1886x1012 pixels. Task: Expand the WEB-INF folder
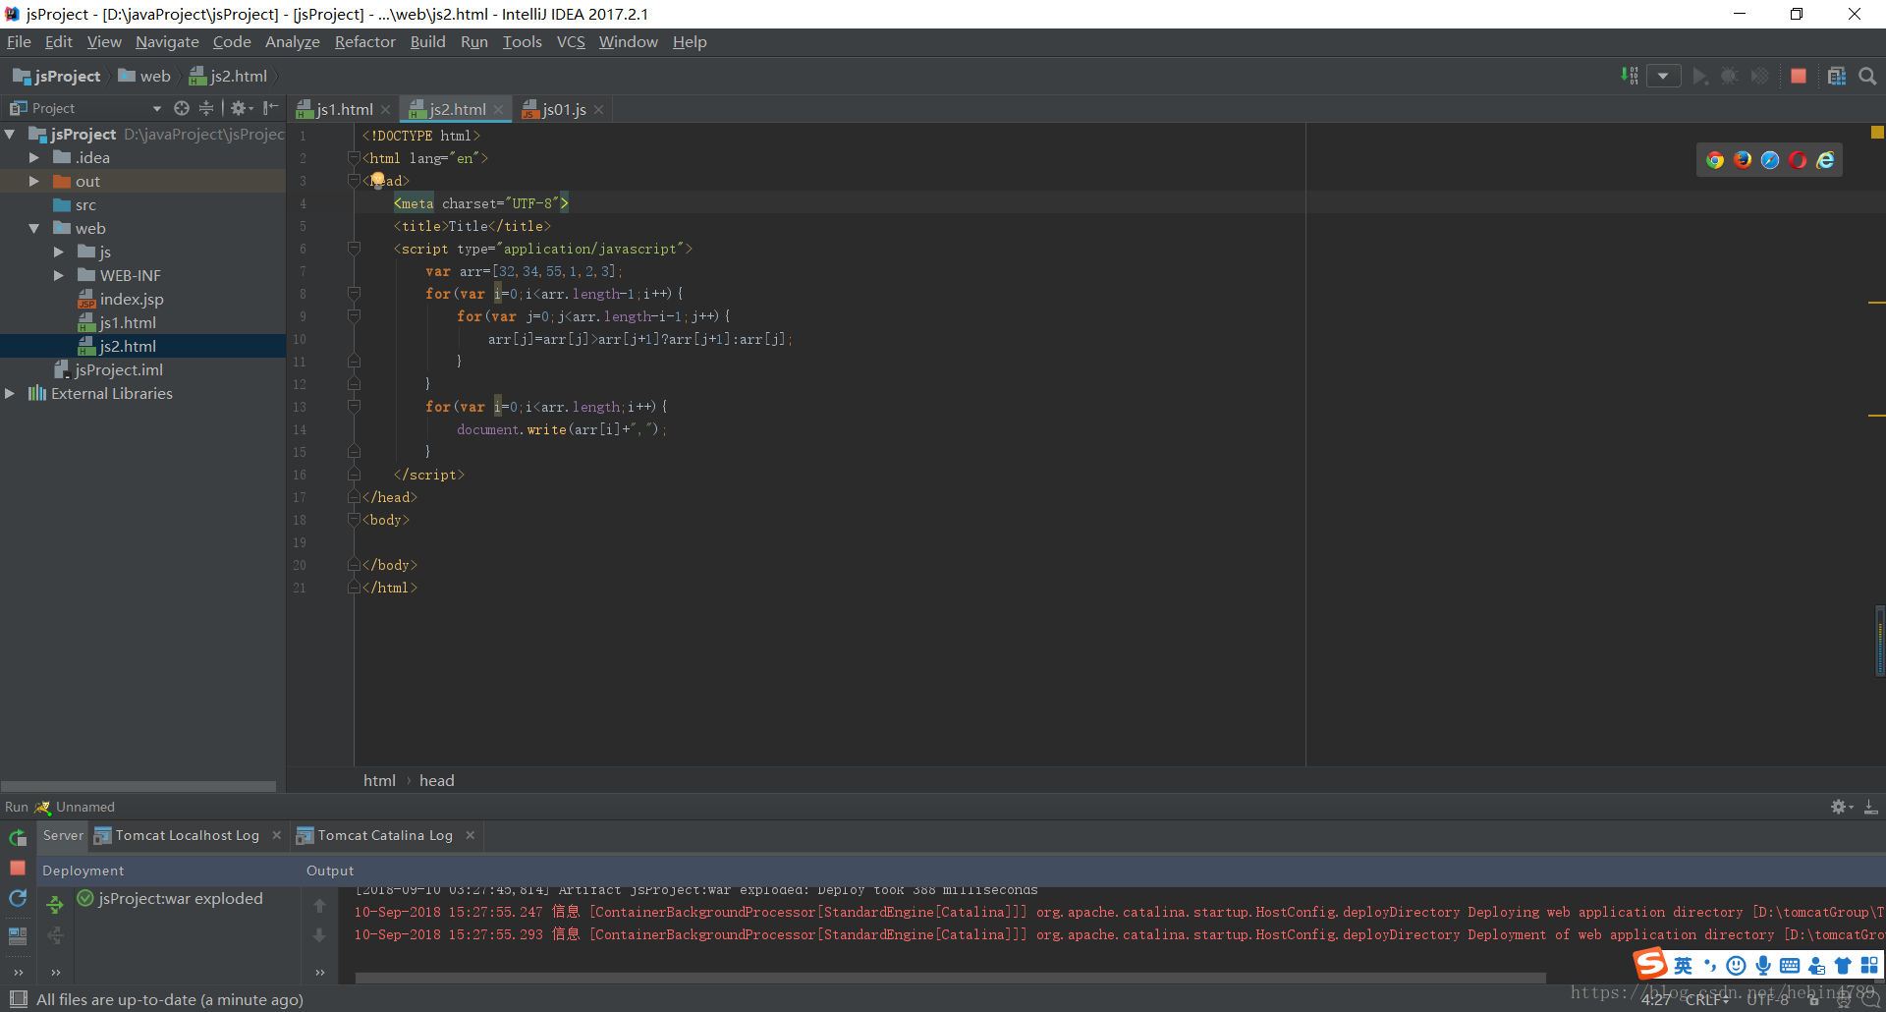(59, 275)
